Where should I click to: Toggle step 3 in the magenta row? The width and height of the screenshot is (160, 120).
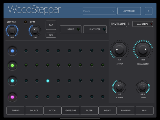(48, 97)
